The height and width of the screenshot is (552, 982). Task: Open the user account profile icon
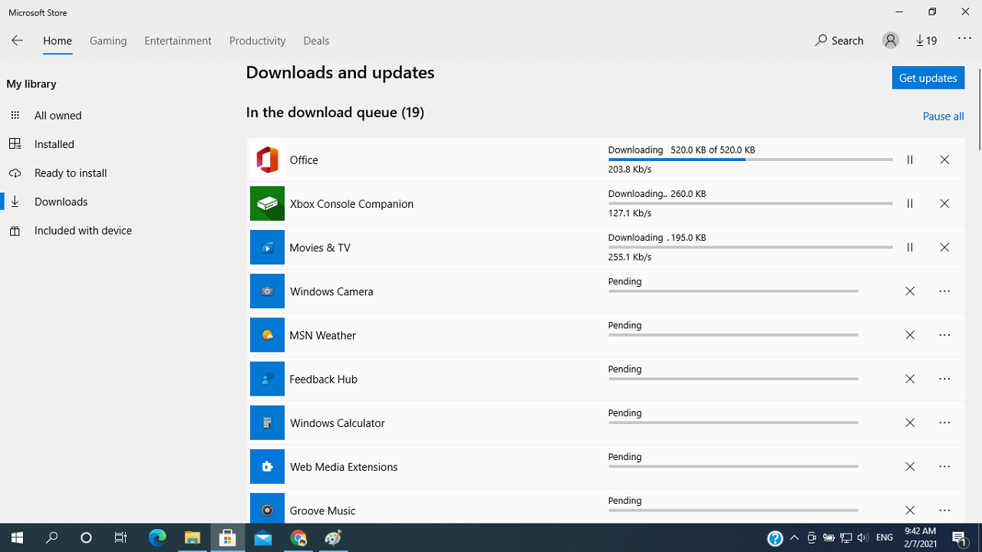(890, 41)
